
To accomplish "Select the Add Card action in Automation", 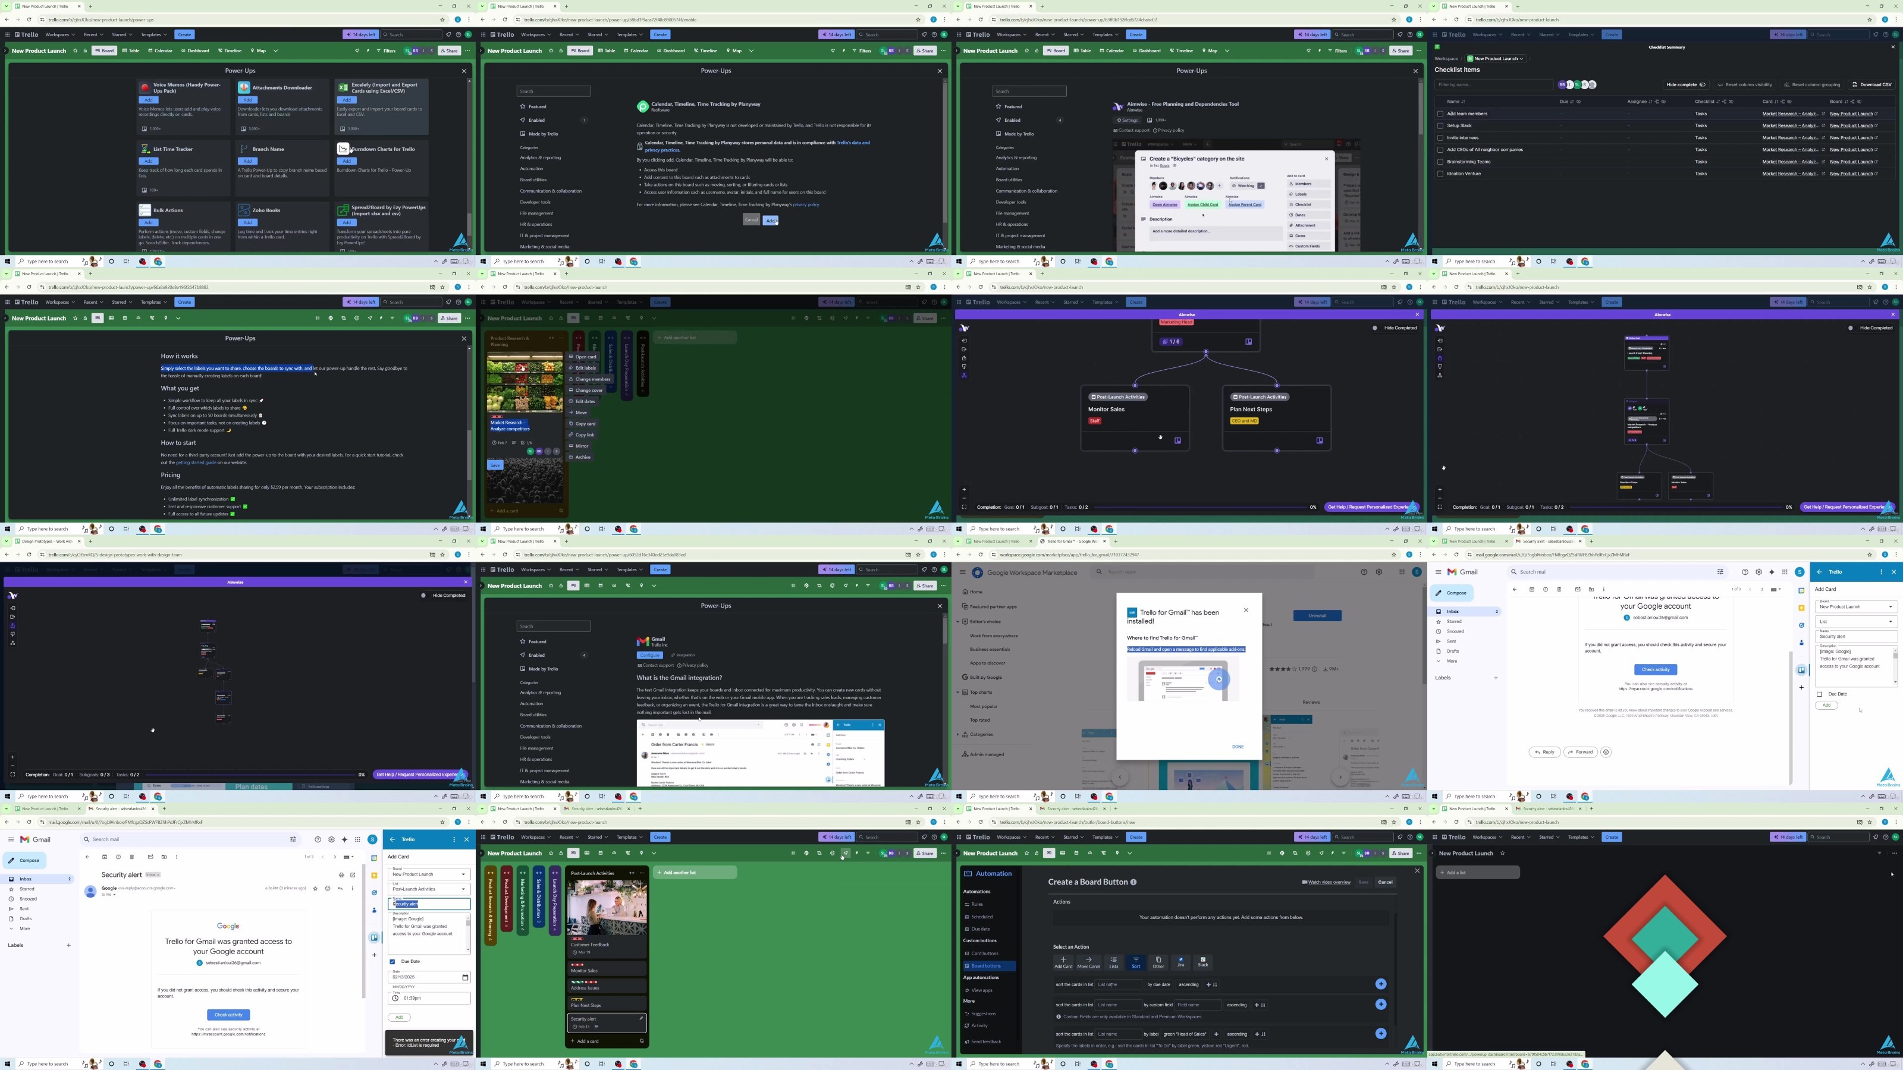I will click(1063, 962).
